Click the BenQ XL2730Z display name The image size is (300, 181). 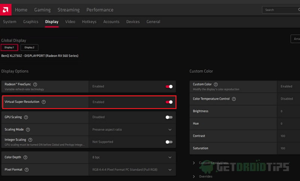click(x=40, y=56)
